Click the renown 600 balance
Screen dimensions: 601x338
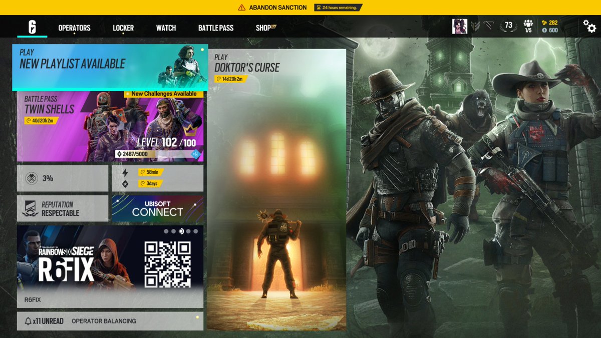550,30
